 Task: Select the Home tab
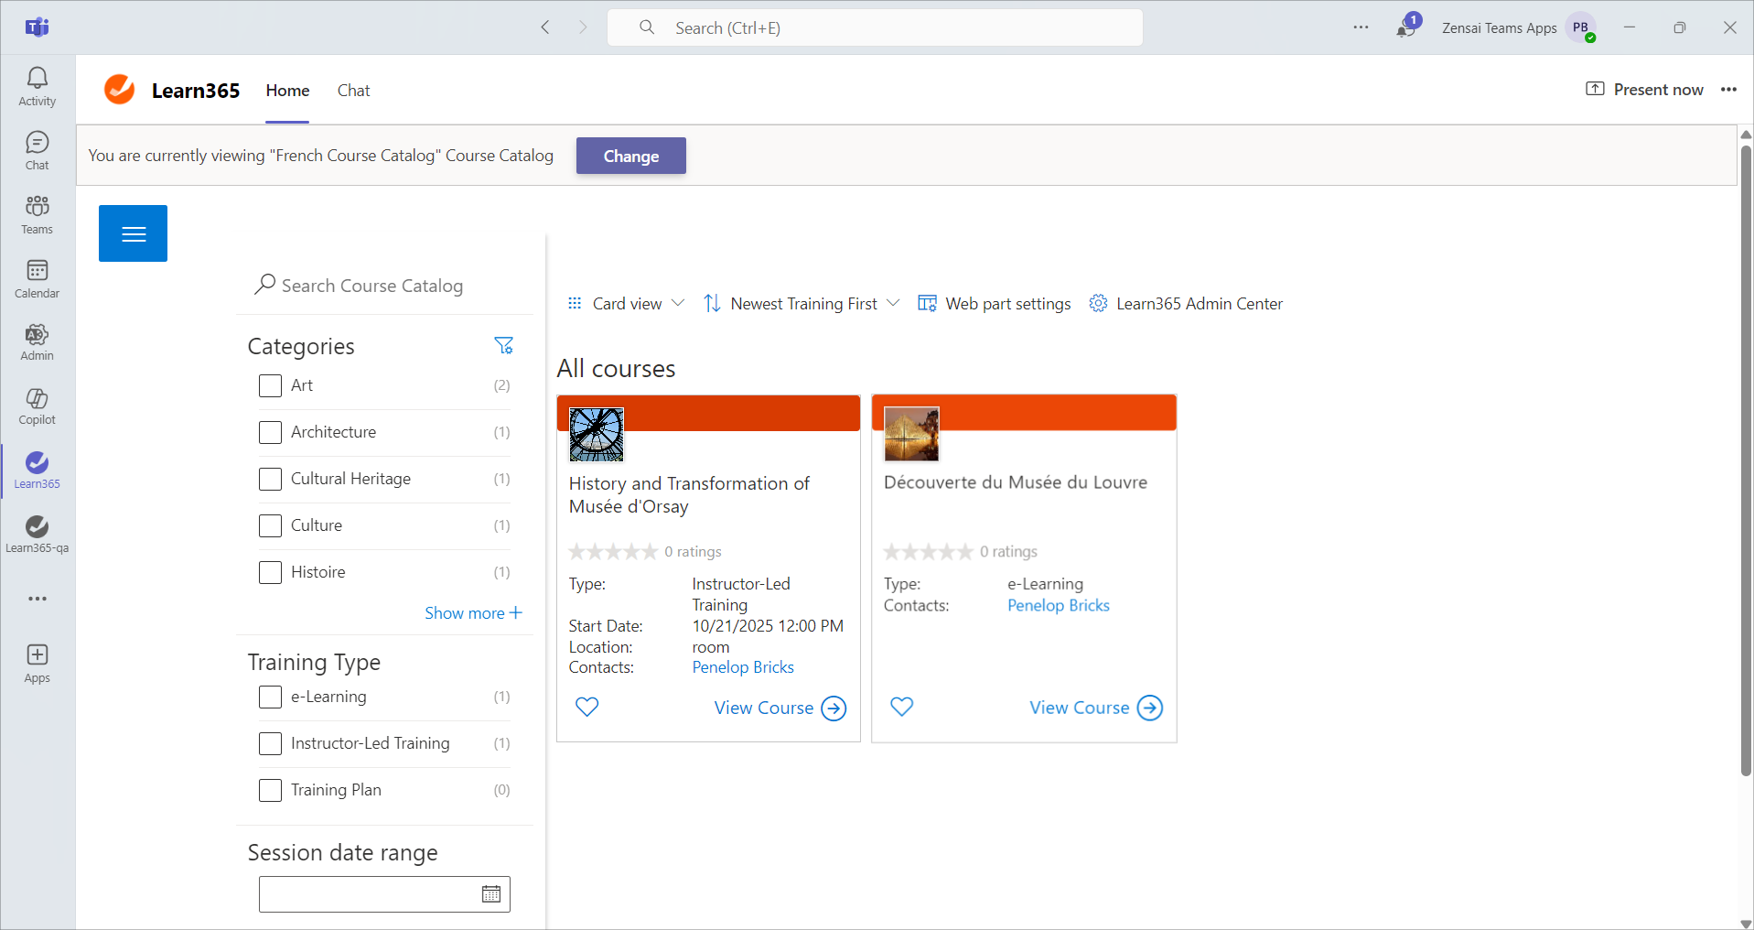(x=287, y=91)
